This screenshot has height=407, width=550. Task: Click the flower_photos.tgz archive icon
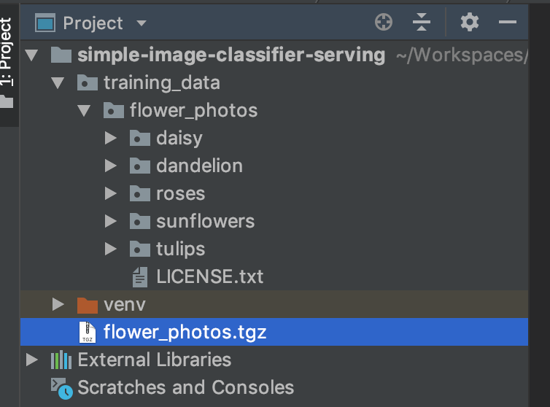(88, 332)
